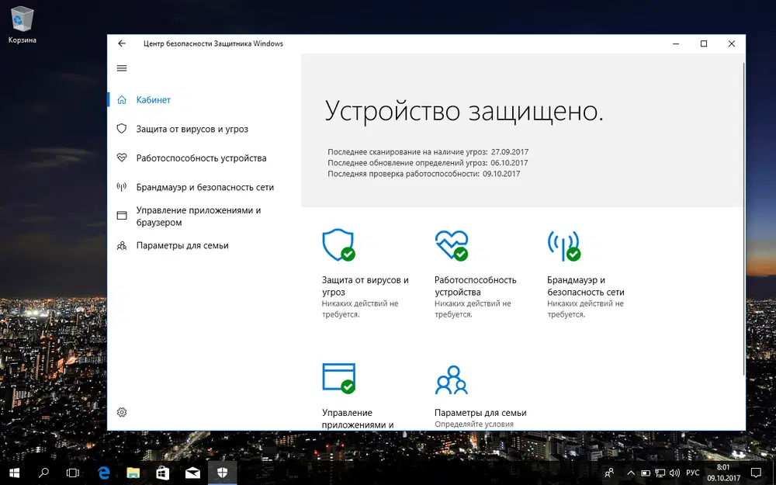
Task: Launch Microsoft Edge from the taskbar
Action: 102,473
